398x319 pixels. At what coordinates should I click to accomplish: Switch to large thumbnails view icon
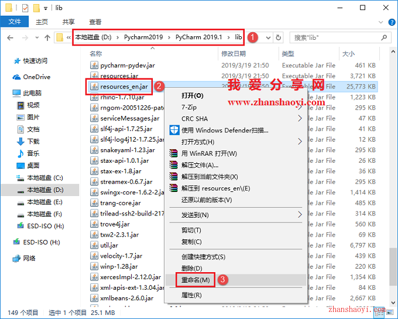coord(389,313)
